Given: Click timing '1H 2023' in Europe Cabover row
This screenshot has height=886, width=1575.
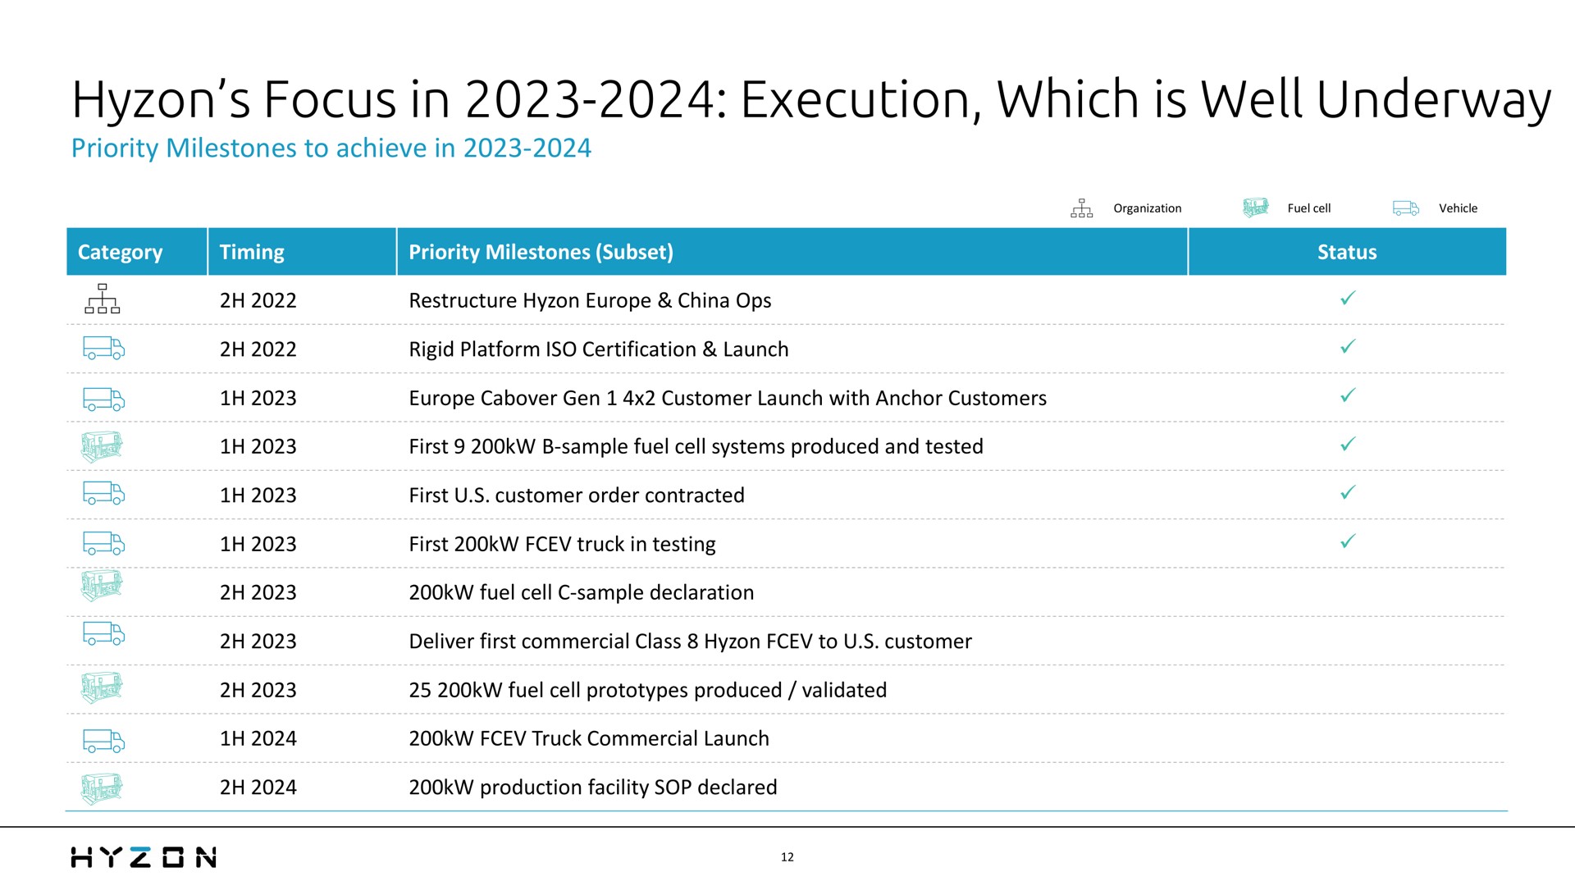Looking at the screenshot, I should [x=258, y=398].
